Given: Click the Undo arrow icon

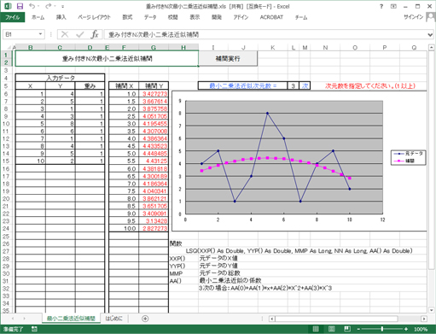Looking at the screenshot, I should coord(32,6).
